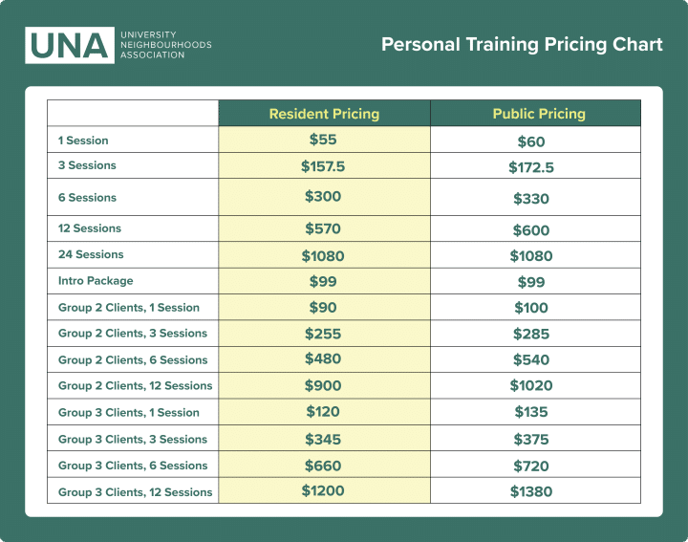Click the University Neighbourhoods Association text
The width and height of the screenshot is (688, 542).
[x=165, y=45]
